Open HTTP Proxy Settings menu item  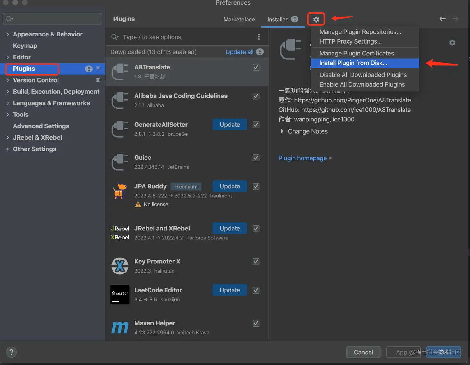point(365,41)
